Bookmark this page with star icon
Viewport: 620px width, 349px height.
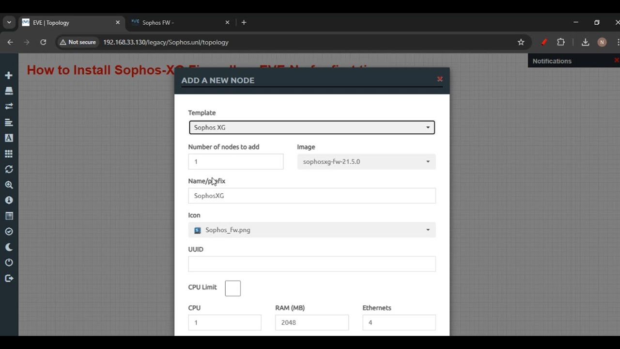(521, 42)
